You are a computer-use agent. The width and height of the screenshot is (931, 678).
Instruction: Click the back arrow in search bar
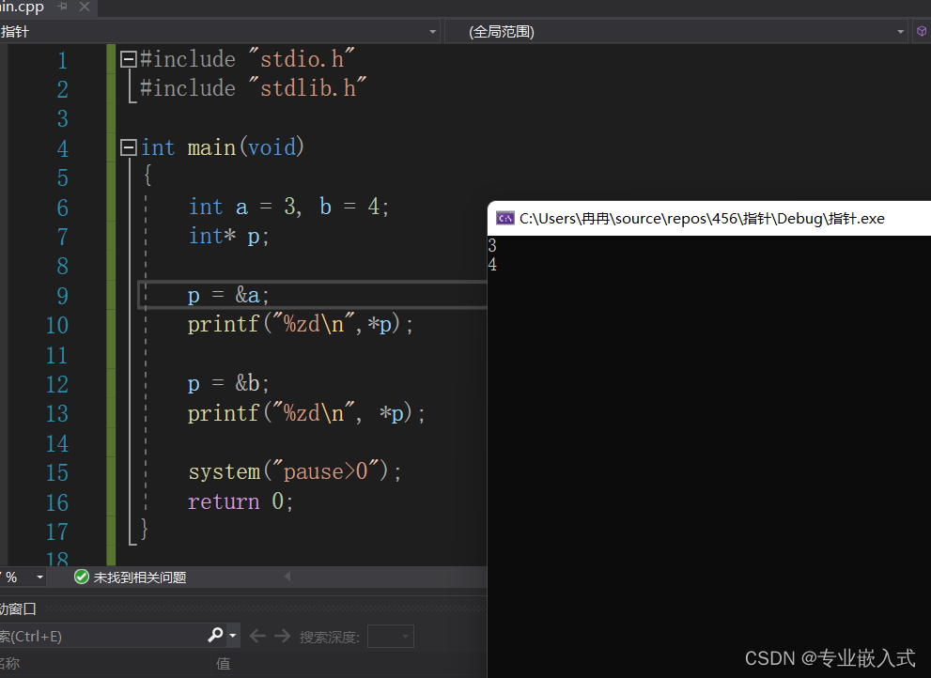point(257,637)
